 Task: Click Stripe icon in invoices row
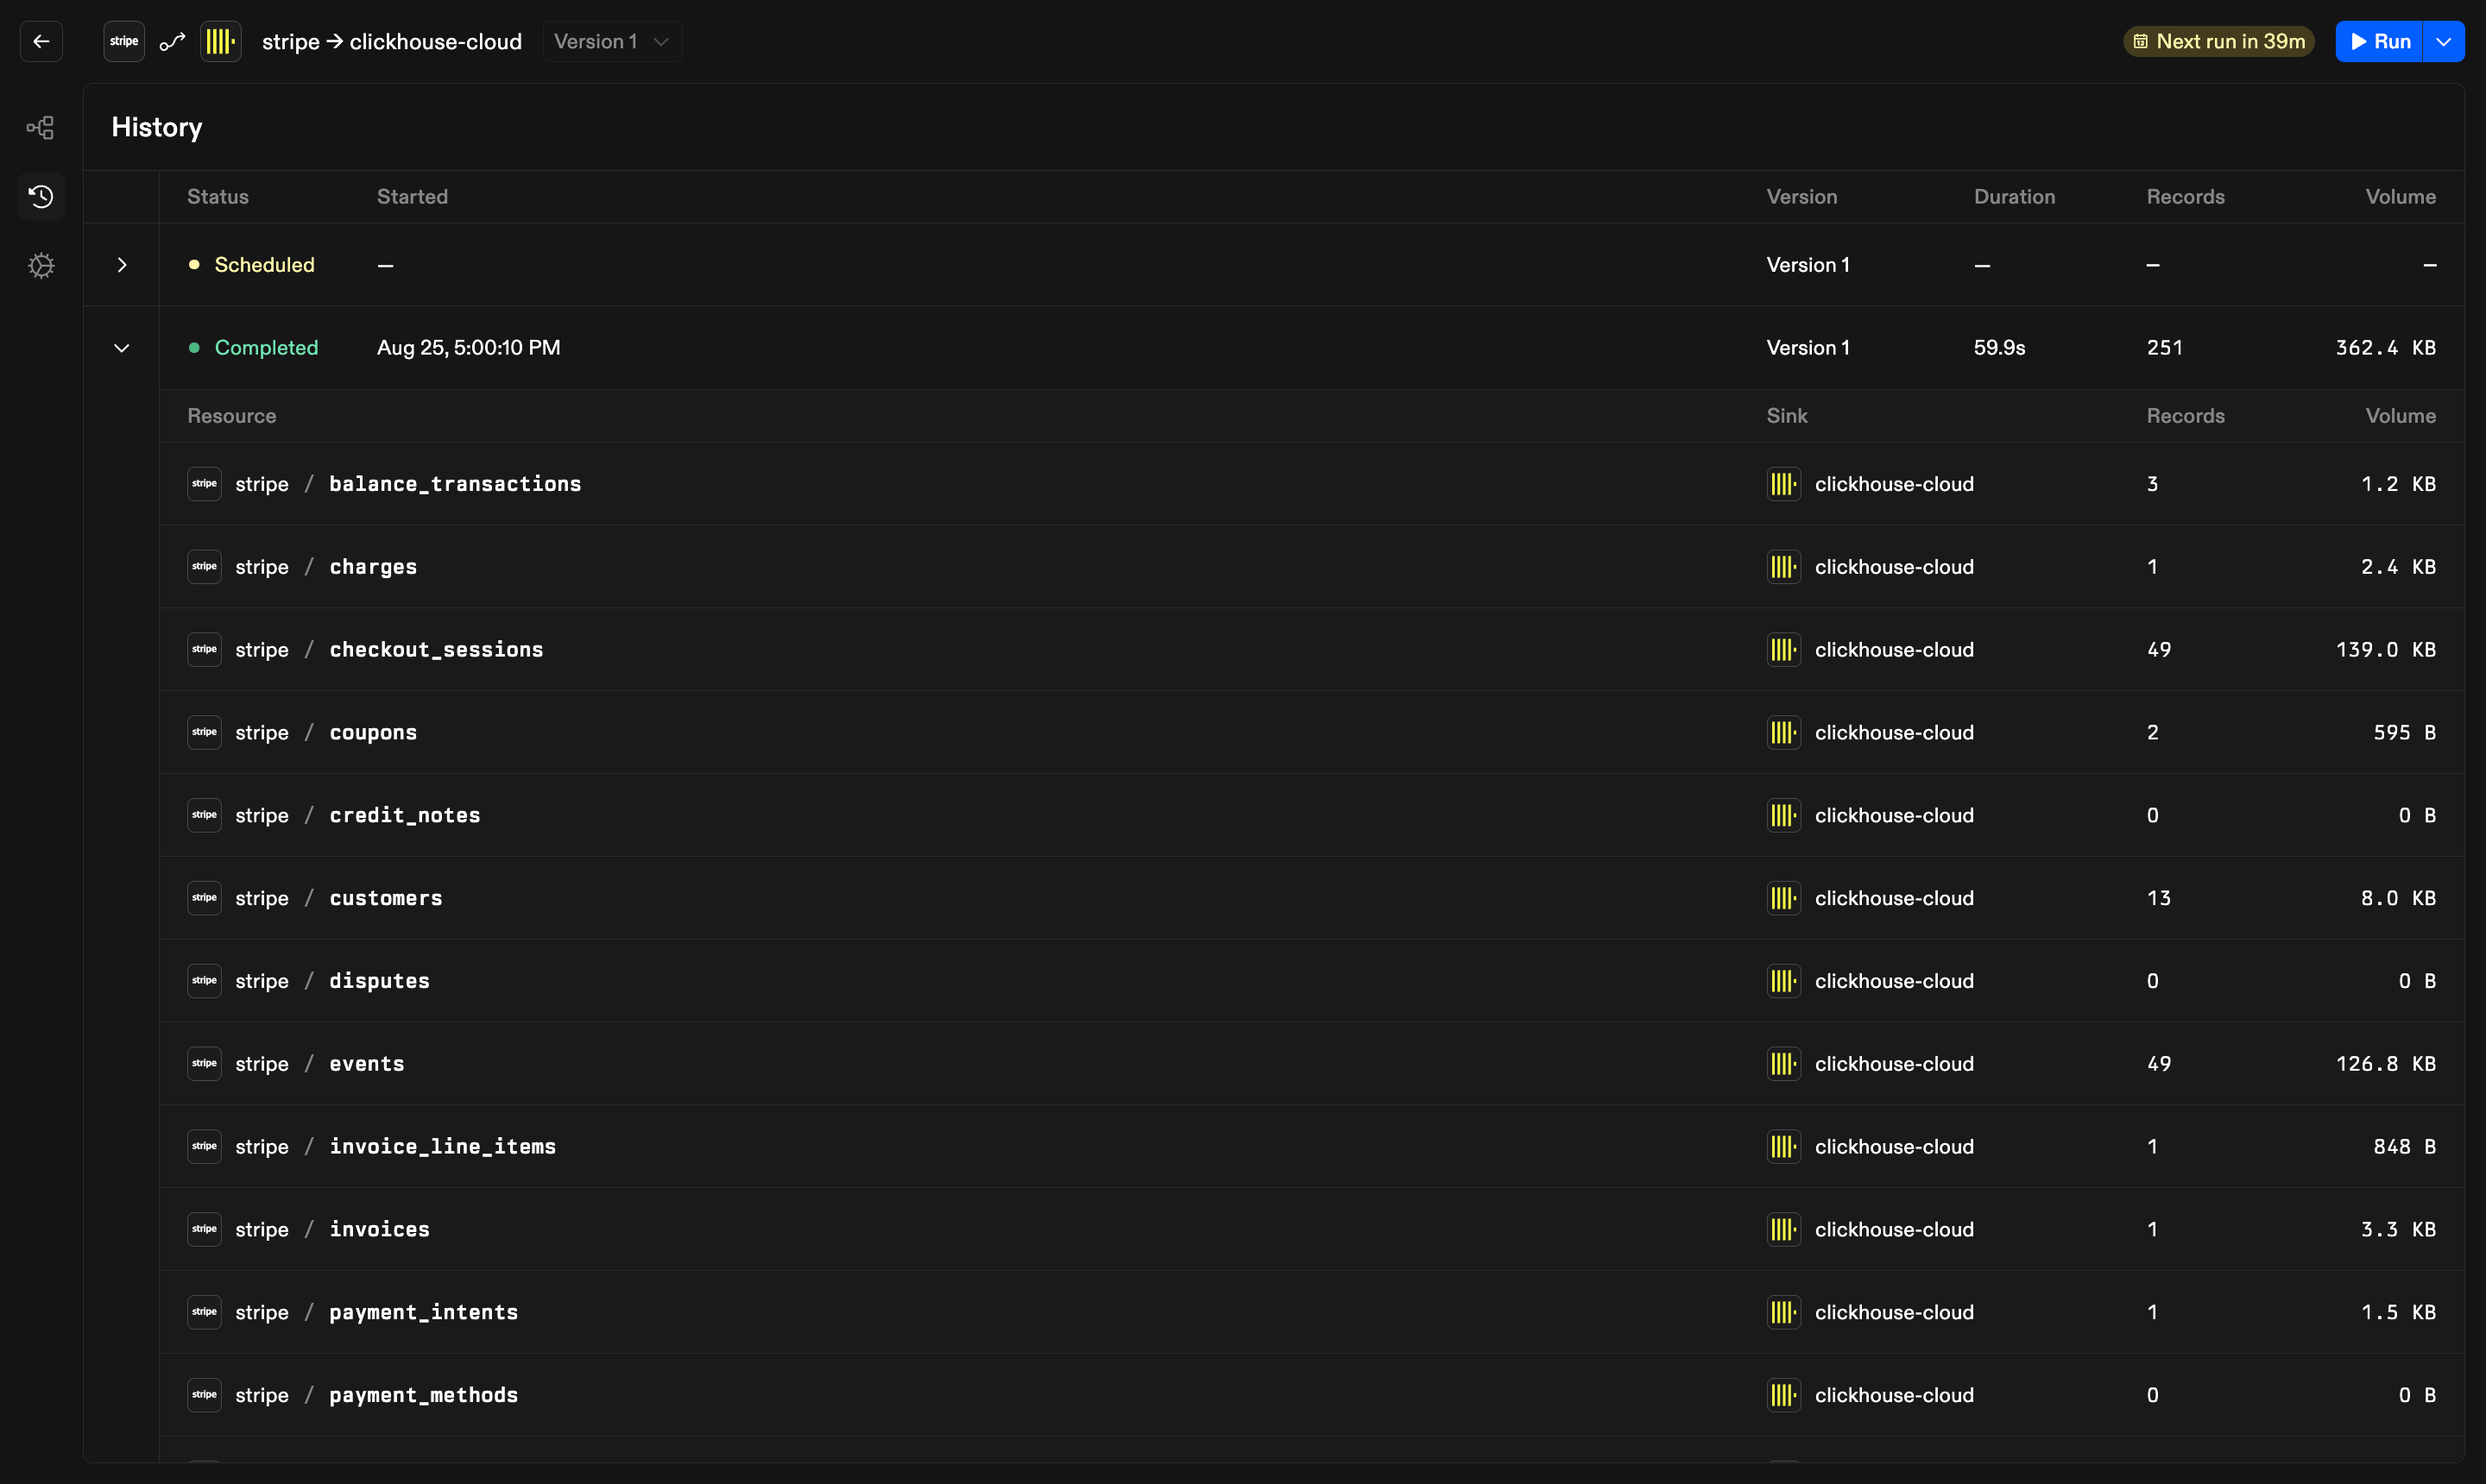pos(204,1229)
